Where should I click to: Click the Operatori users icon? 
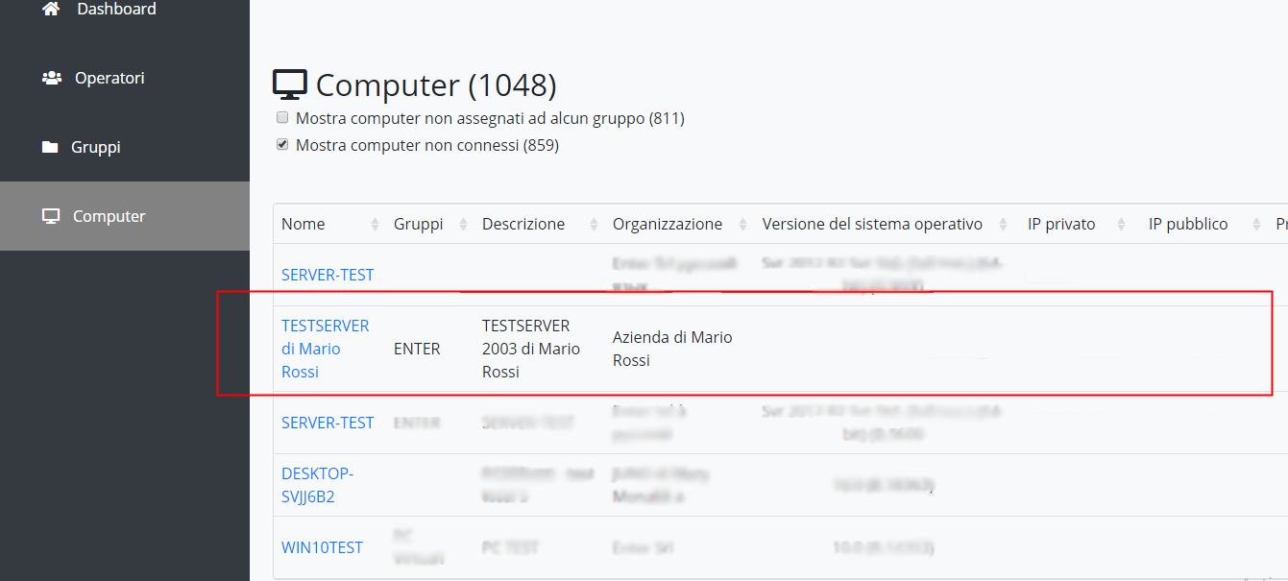tap(52, 78)
